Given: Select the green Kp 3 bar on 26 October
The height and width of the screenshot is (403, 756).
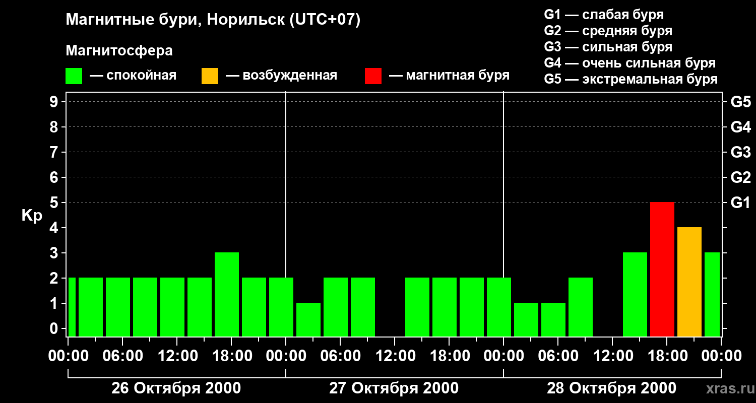Looking at the screenshot, I should coord(227,294).
